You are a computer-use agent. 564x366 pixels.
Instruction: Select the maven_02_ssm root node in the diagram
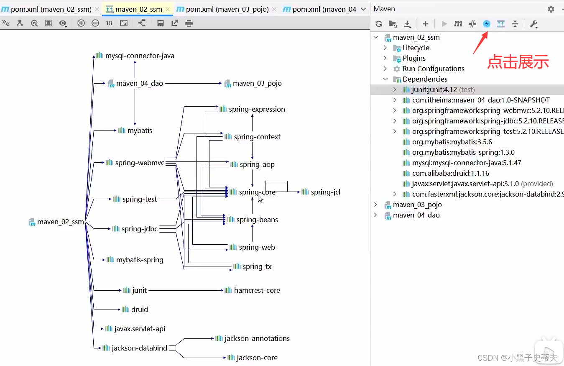tap(56, 222)
